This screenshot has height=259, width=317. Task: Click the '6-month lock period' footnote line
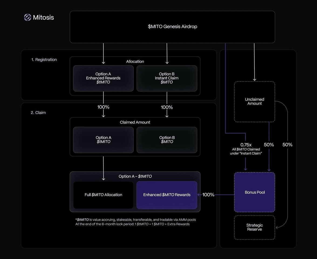[132, 224]
